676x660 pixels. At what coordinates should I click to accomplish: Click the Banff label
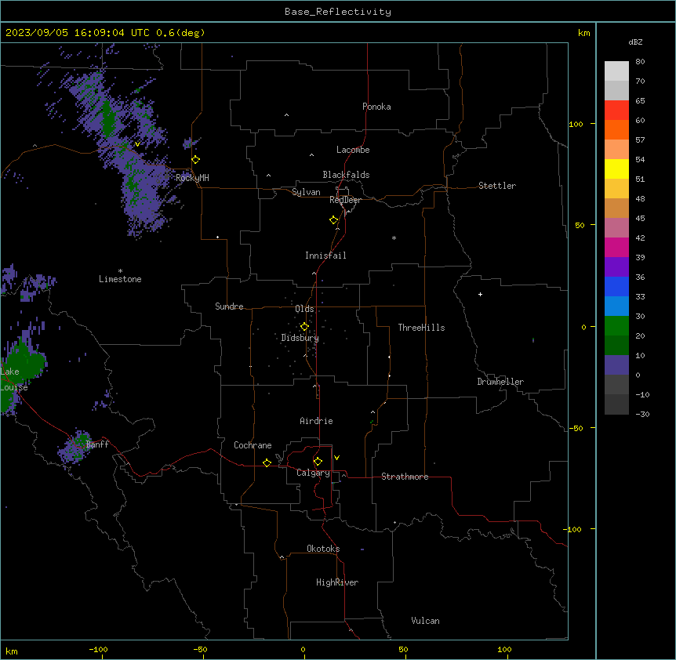point(97,444)
